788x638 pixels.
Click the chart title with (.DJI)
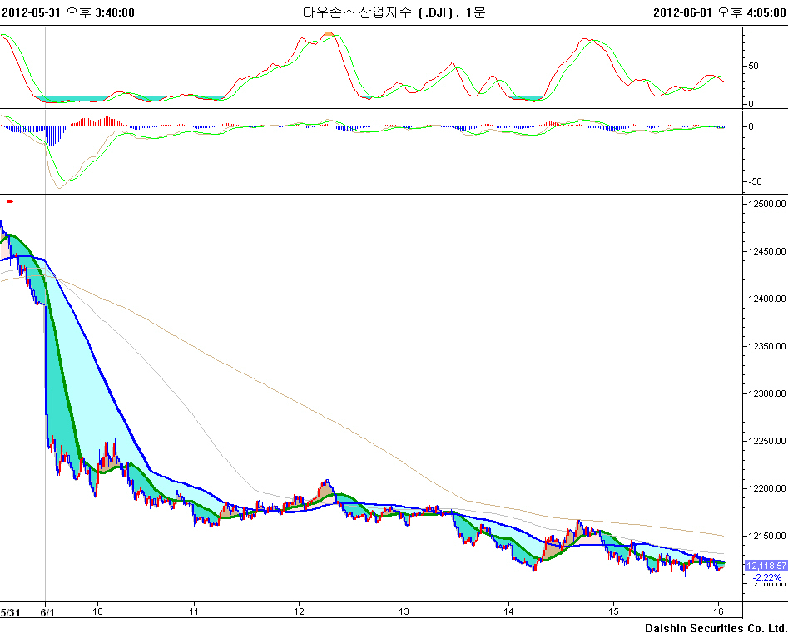pos(394,12)
